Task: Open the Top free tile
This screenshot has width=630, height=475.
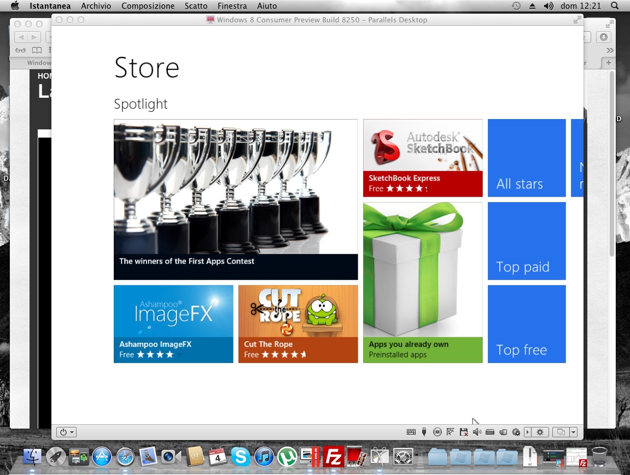Action: pos(527,324)
